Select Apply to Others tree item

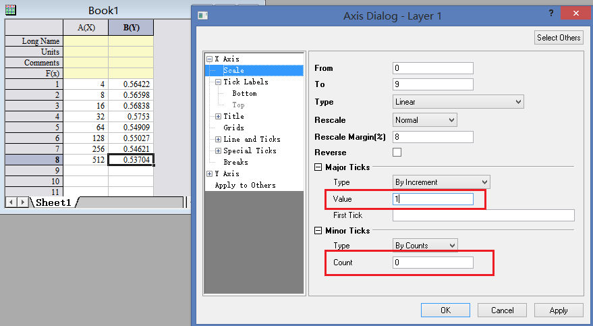point(245,185)
